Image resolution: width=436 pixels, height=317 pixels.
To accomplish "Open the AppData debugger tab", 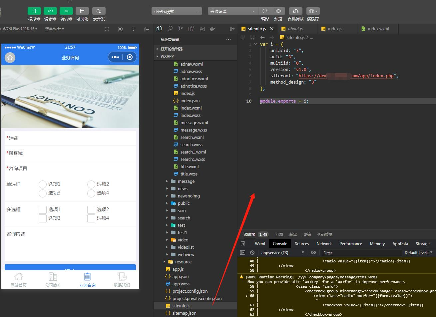I will [400, 243].
